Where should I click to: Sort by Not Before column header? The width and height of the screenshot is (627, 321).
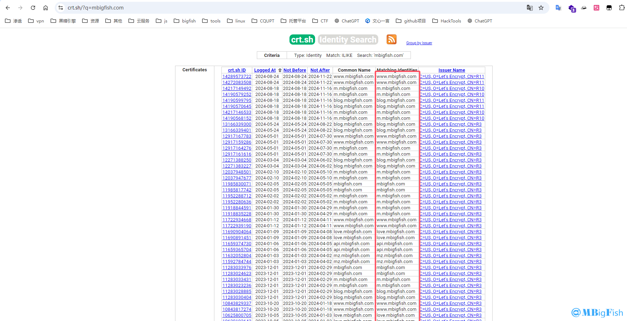pyautogui.click(x=295, y=70)
